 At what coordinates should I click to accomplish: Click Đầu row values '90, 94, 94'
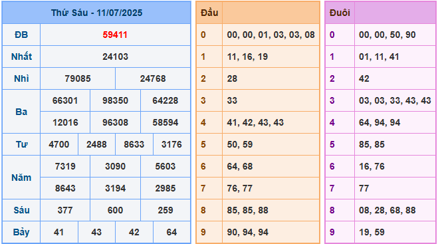pyautogui.click(x=247, y=232)
